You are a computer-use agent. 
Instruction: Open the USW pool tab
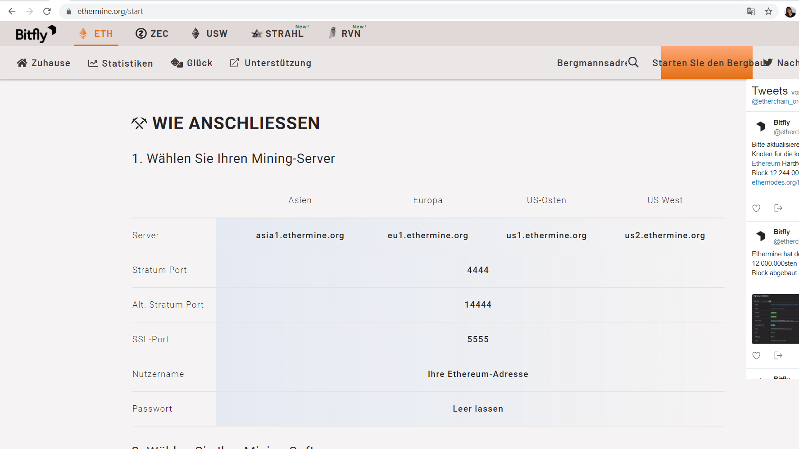pos(209,34)
